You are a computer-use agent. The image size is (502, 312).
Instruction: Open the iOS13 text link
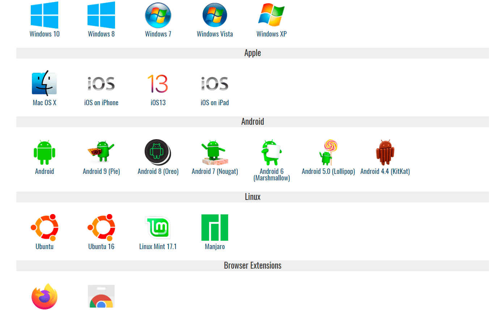click(x=158, y=103)
